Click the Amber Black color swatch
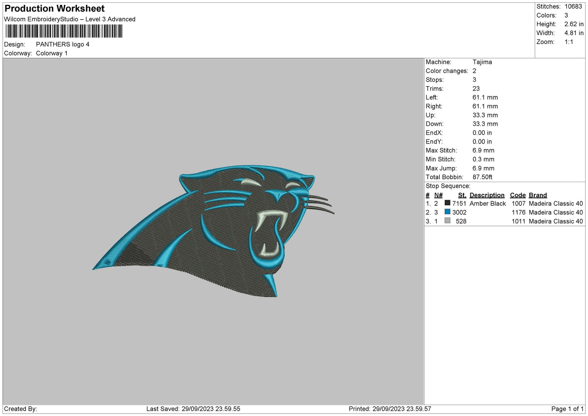The image size is (588, 416). (447, 203)
